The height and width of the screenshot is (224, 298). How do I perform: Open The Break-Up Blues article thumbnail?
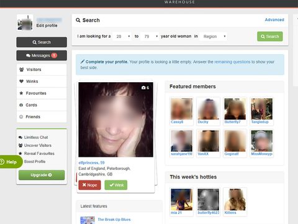point(88,220)
